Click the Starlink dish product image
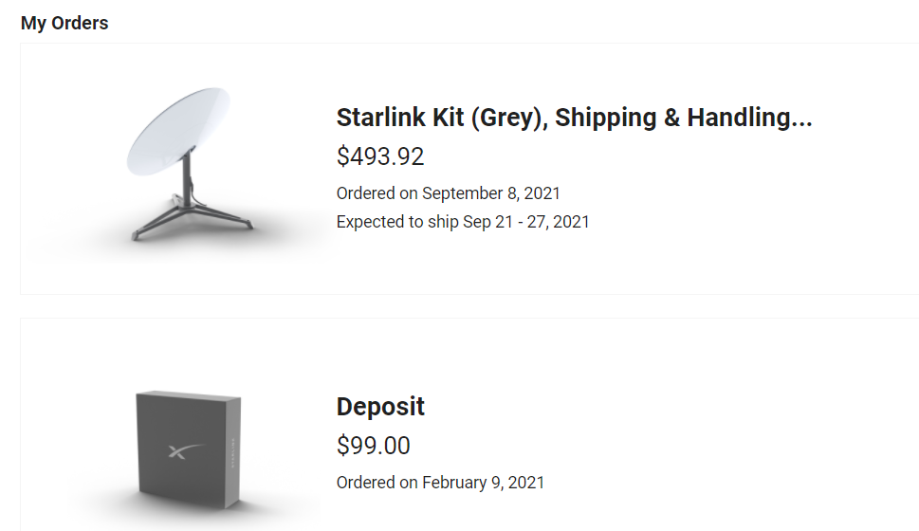Viewport: 919px width, 531px height. point(185,167)
